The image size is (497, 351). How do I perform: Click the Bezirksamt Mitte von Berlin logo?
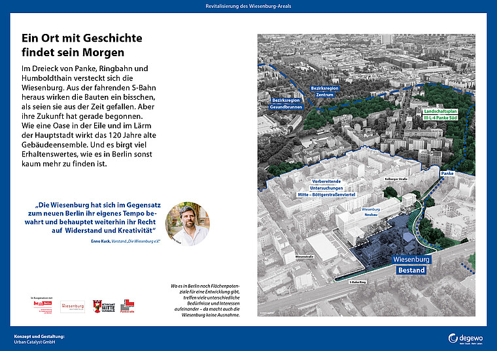pos(104,307)
